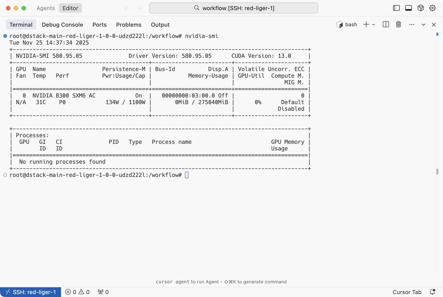This screenshot has width=443, height=297.
Task: Click '134W / 1100W' power usage
Action: (x=126, y=102)
